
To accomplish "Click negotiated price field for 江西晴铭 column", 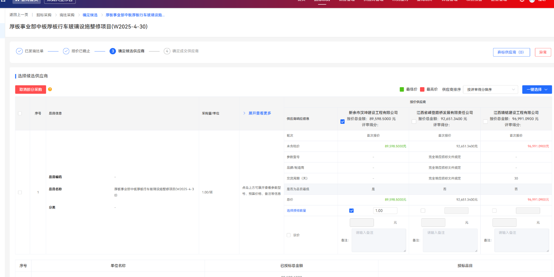I will coord(504,222).
